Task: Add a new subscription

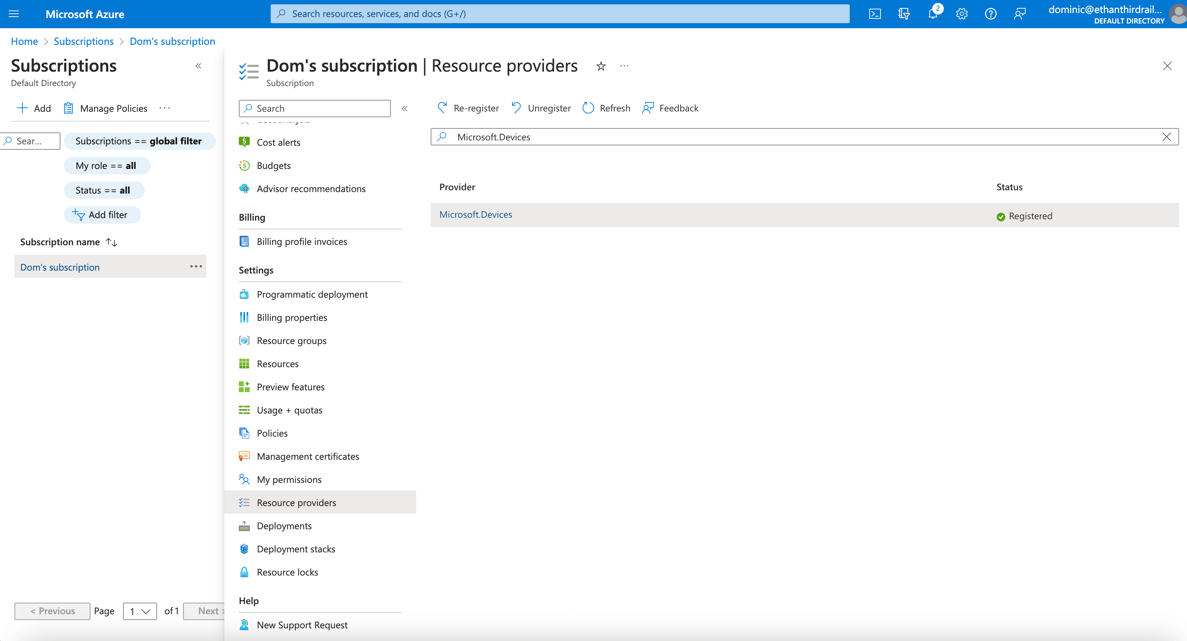Action: 34,108
